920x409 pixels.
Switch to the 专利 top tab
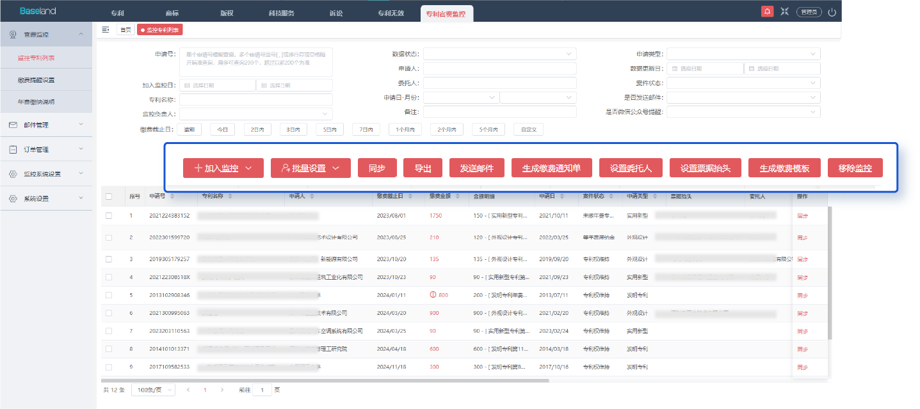[x=117, y=13]
